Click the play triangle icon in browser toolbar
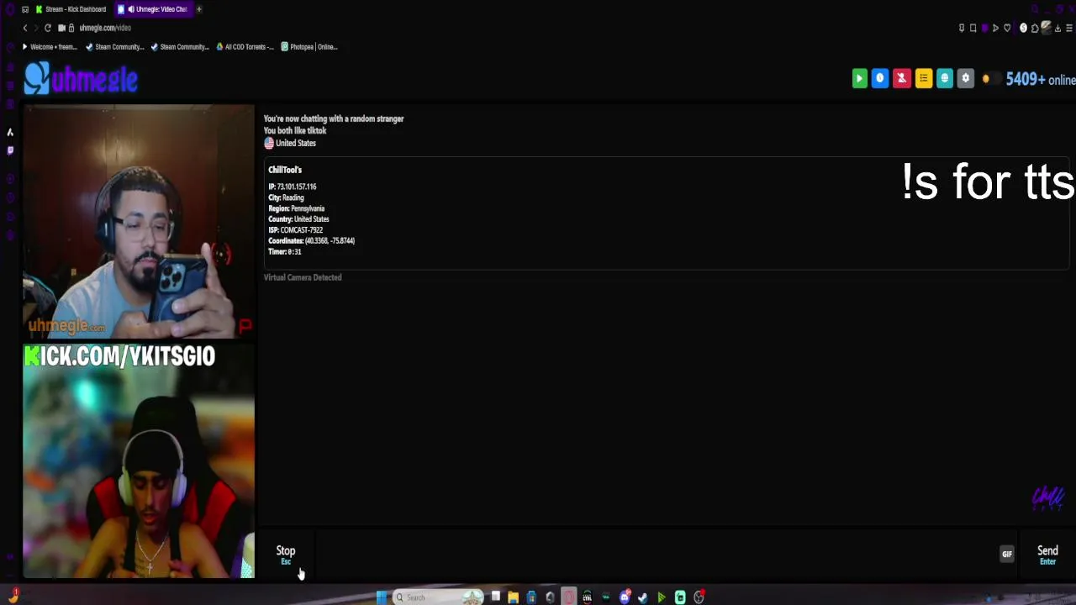The width and height of the screenshot is (1076, 605). (x=995, y=28)
